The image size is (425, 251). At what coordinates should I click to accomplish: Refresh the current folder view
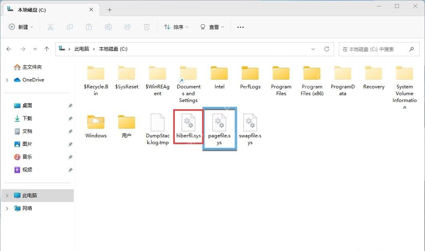pos(327,49)
